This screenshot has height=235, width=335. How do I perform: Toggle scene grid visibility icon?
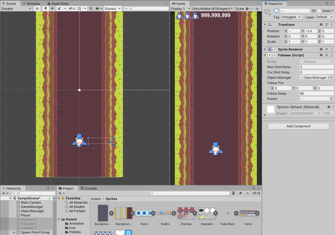(x=79, y=9)
